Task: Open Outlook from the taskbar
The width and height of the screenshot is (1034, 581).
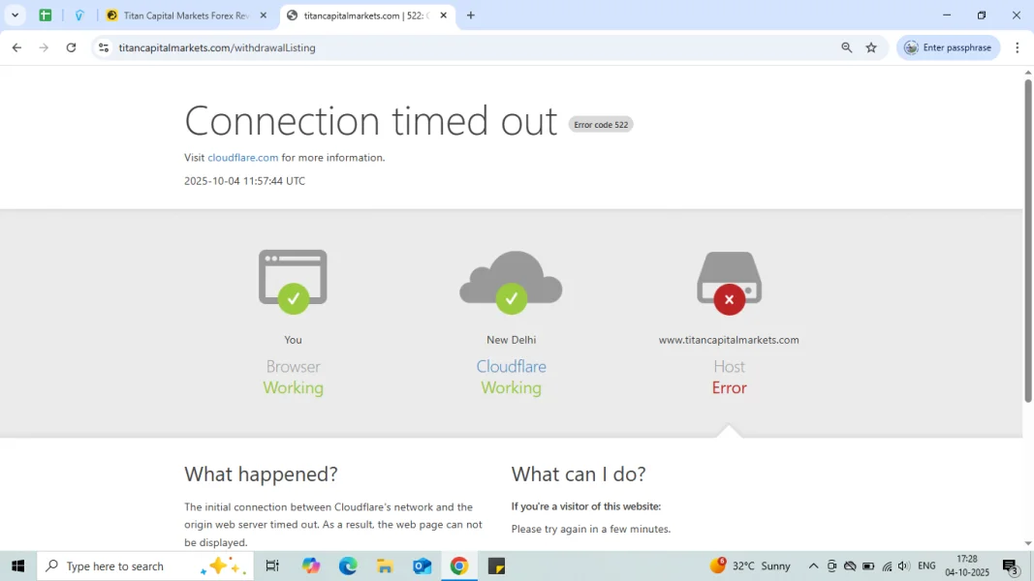Action: (423, 566)
